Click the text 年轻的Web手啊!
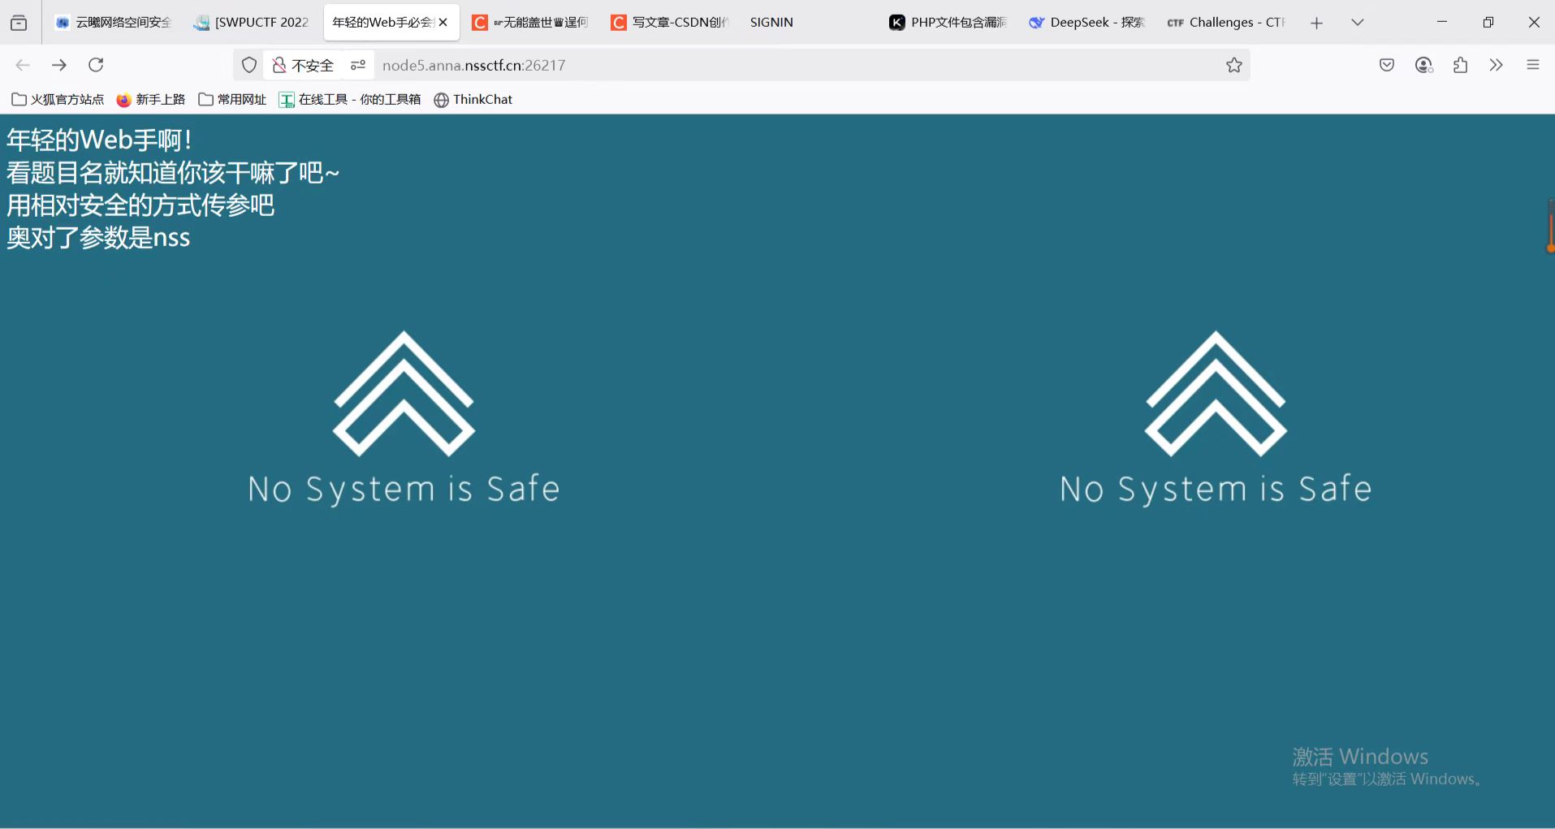 point(99,140)
